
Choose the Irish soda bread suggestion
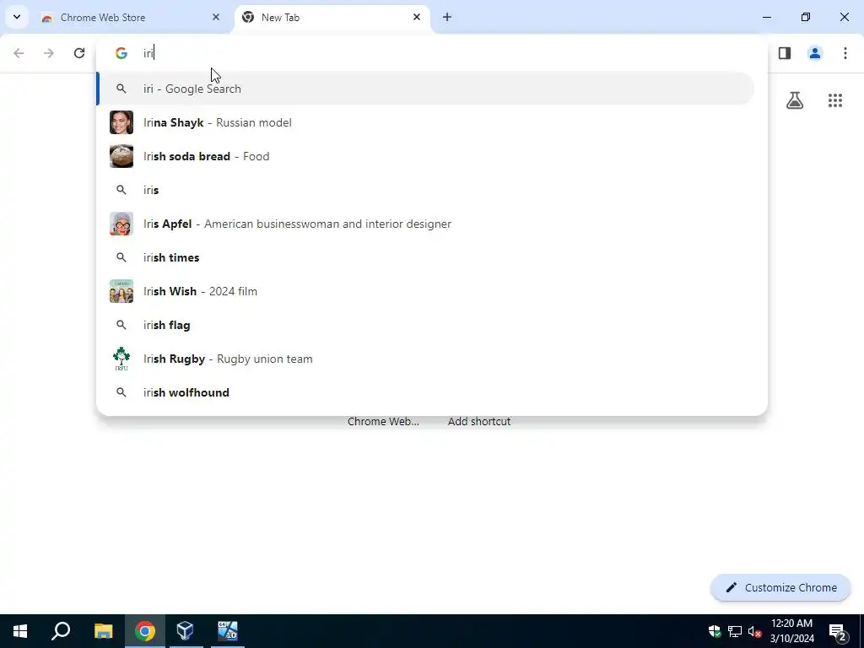click(426, 156)
